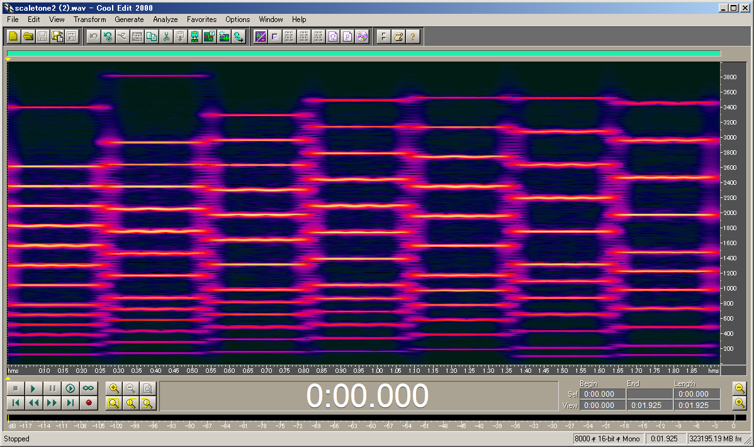This screenshot has height=447, width=754.
Task: Click the 1.00 mark on time ruler
Action: [x=377, y=370]
